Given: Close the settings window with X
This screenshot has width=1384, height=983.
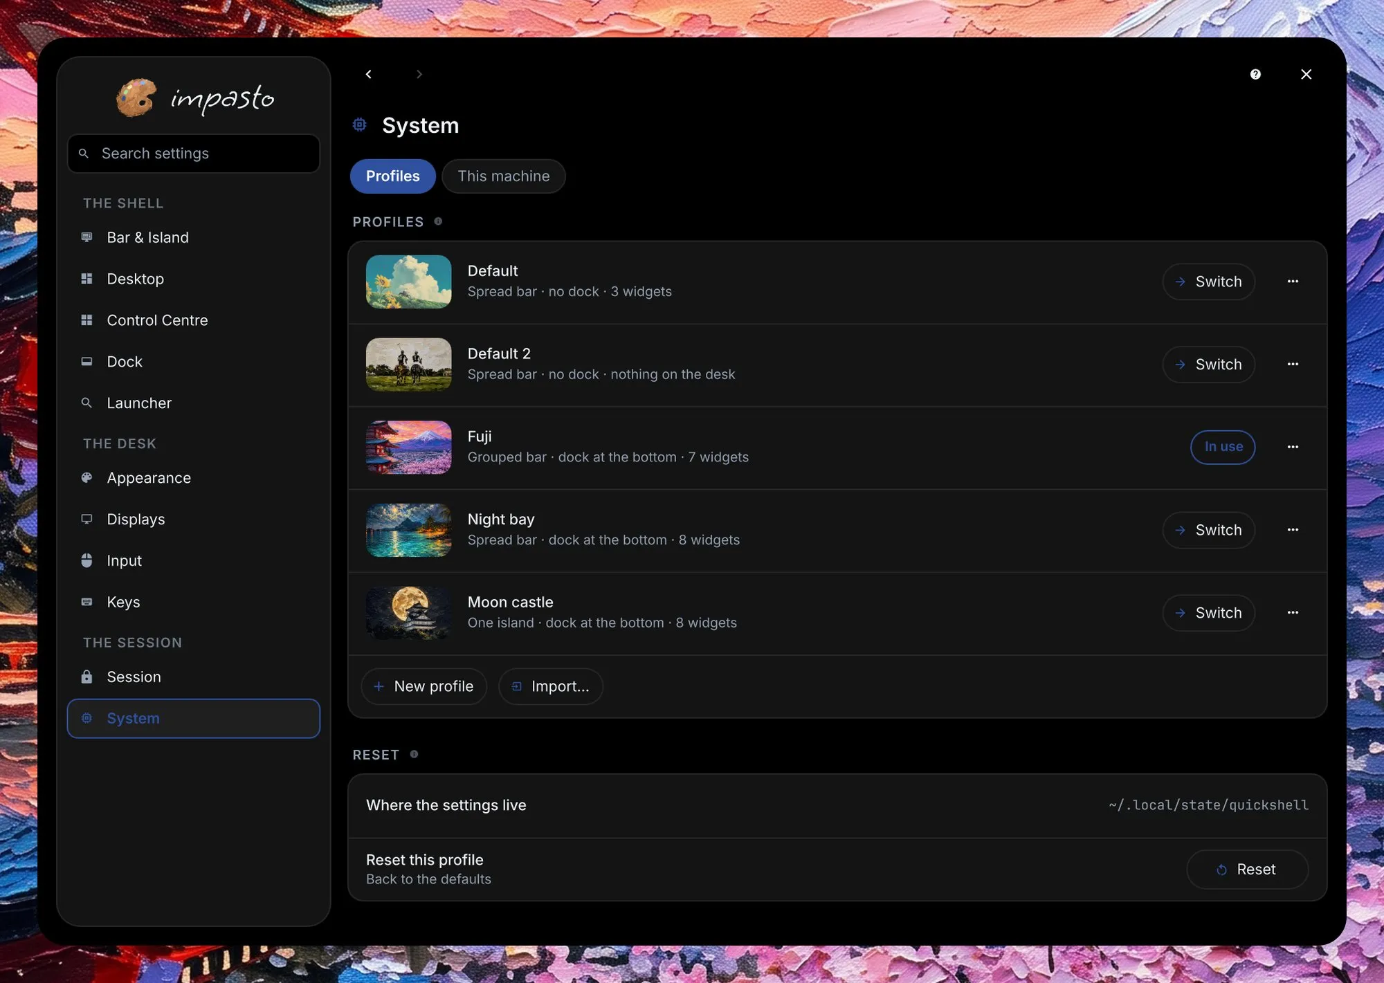Looking at the screenshot, I should click(x=1306, y=74).
